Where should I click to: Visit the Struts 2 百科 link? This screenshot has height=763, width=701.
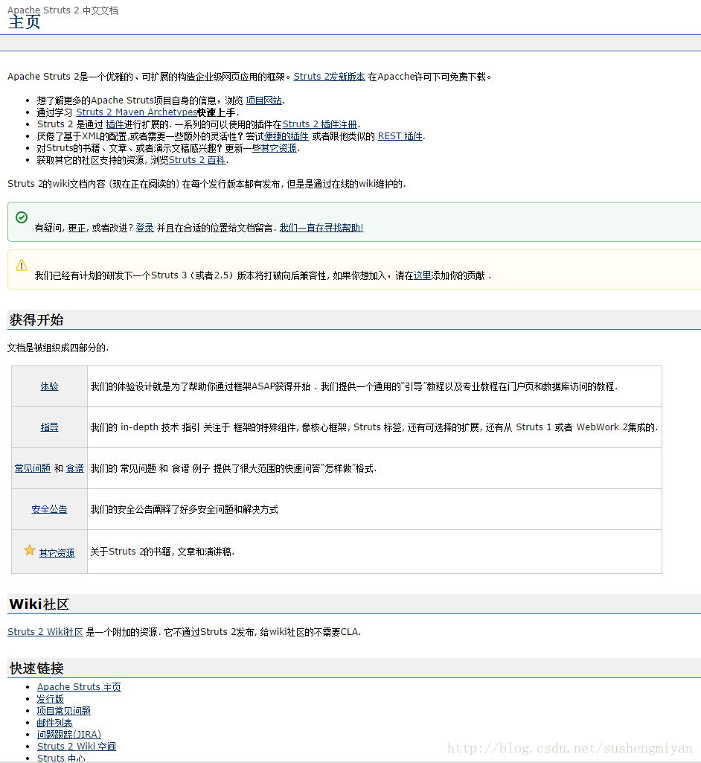point(197,159)
